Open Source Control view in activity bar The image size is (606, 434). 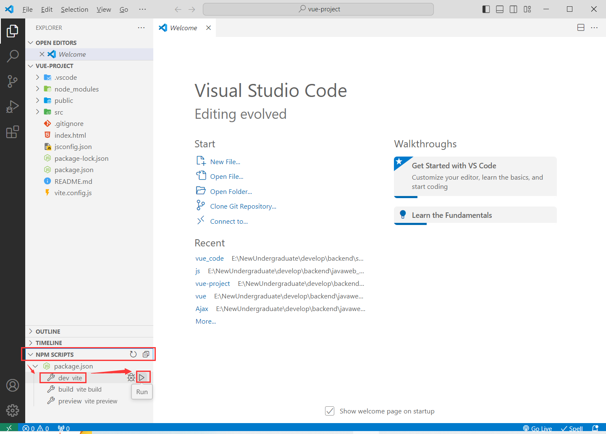(13, 81)
